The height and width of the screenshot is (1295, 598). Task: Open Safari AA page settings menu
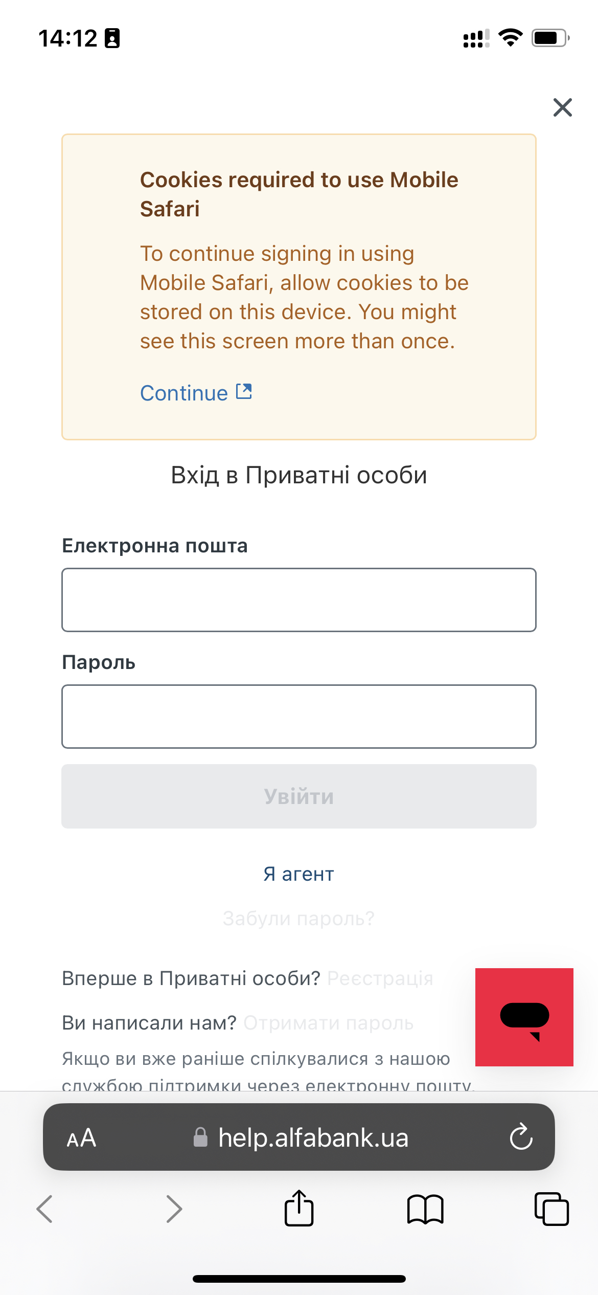point(82,1138)
